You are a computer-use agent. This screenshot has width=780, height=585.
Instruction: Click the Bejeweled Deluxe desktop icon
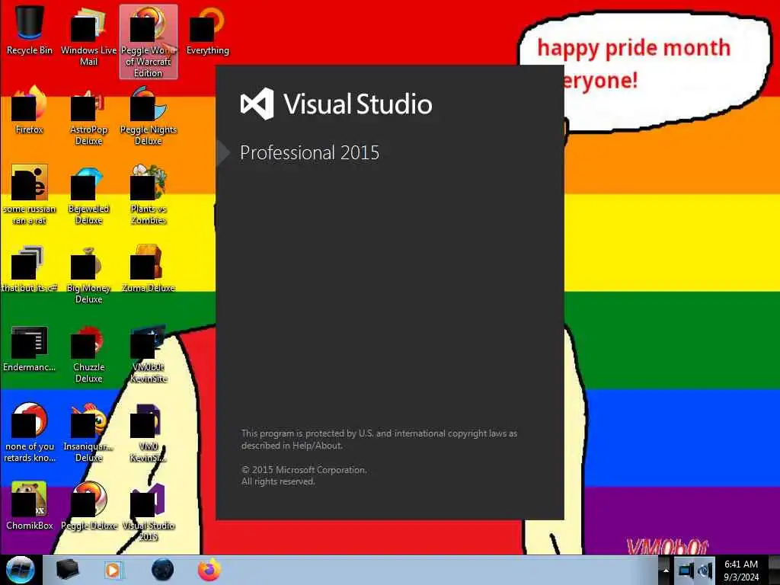coord(88,195)
